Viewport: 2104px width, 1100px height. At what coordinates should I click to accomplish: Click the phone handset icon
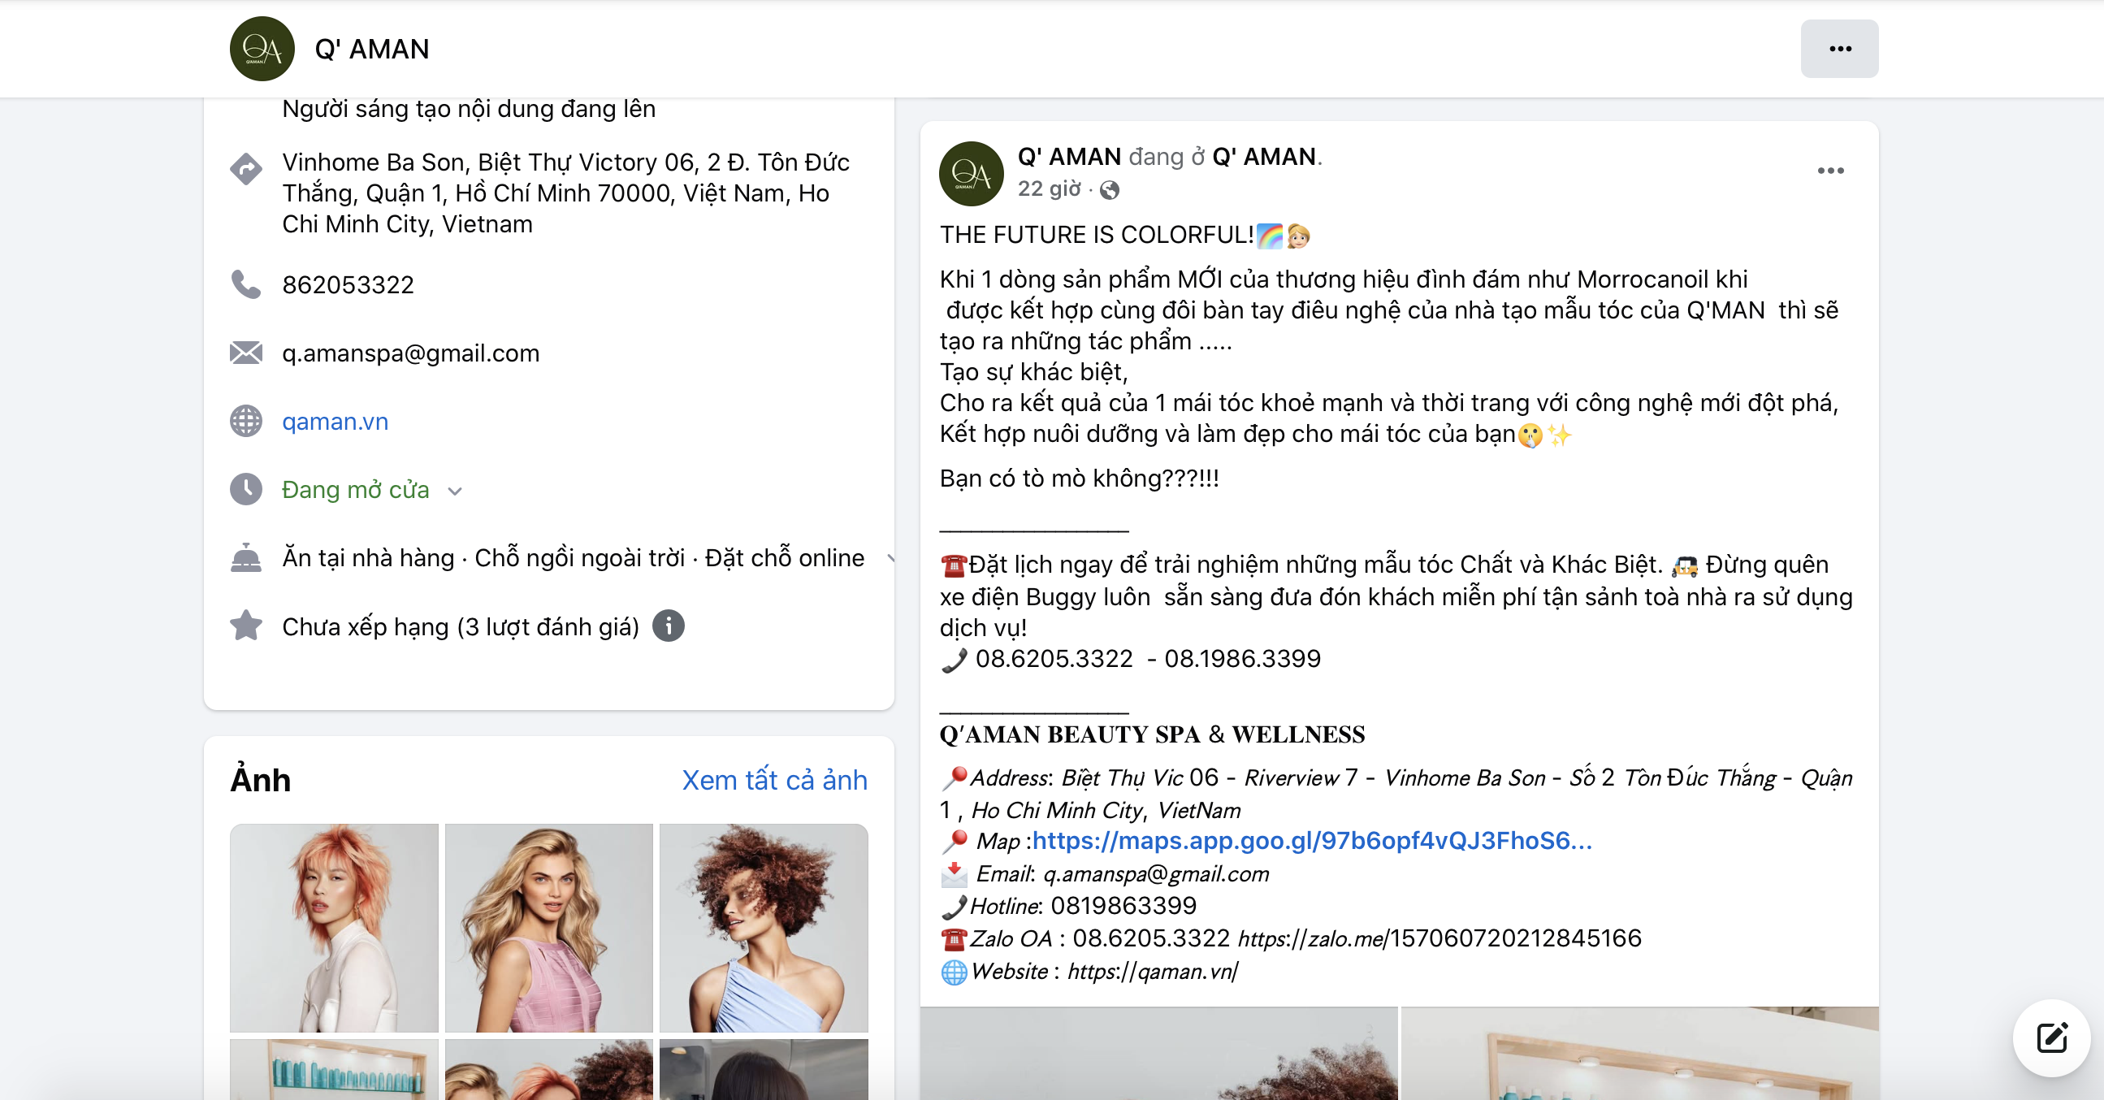pyautogui.click(x=246, y=284)
